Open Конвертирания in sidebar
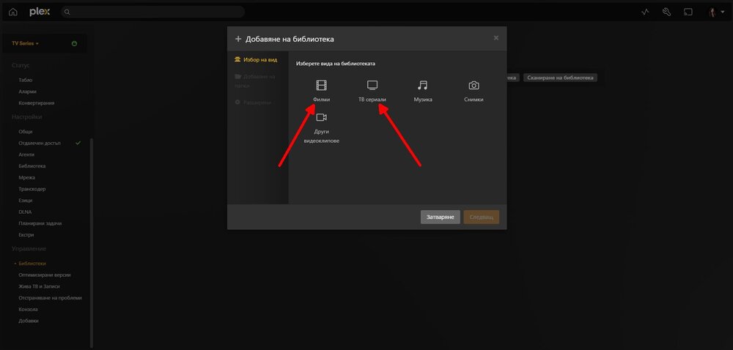 (x=37, y=103)
